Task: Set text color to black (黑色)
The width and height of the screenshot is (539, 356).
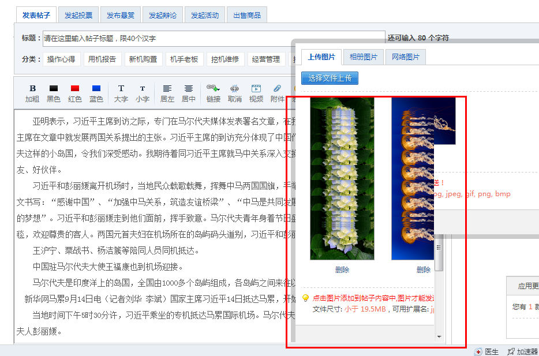Action: click(54, 93)
